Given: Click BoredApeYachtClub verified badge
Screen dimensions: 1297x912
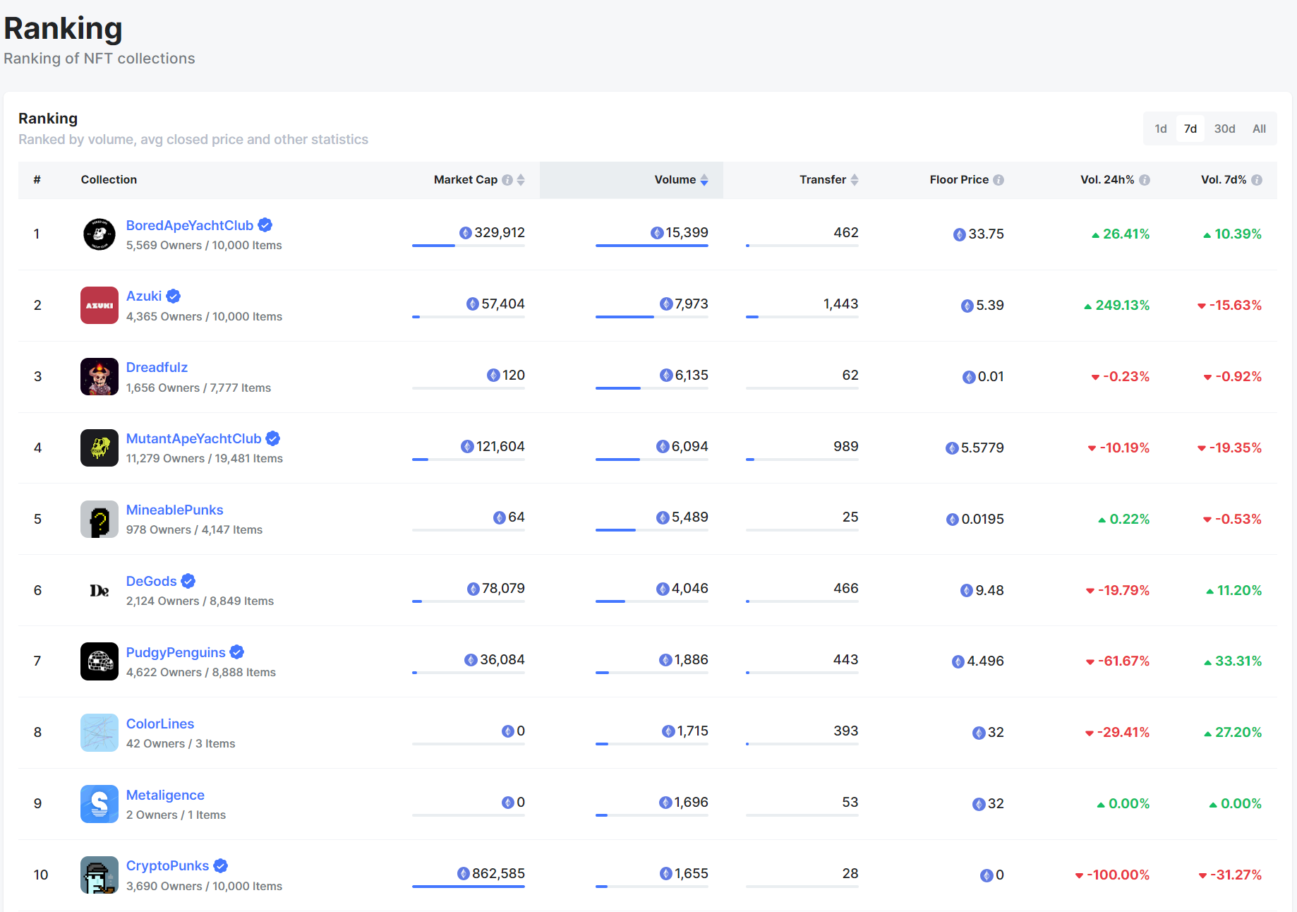Looking at the screenshot, I should coord(265,225).
